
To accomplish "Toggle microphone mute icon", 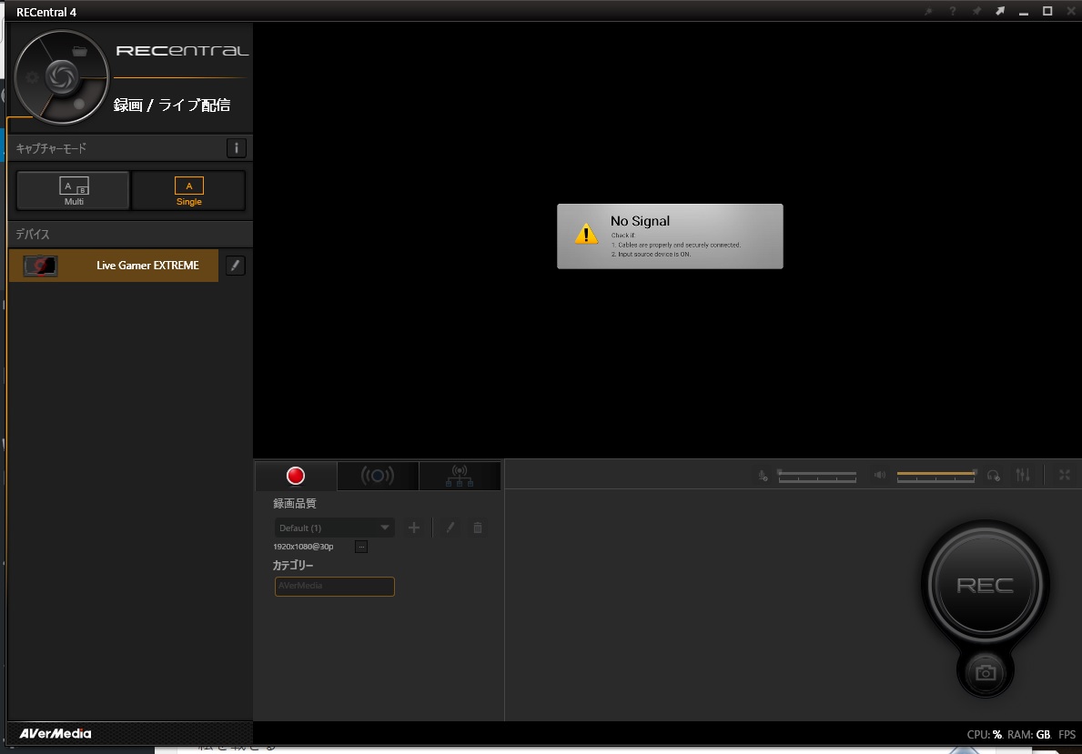I will point(763,476).
